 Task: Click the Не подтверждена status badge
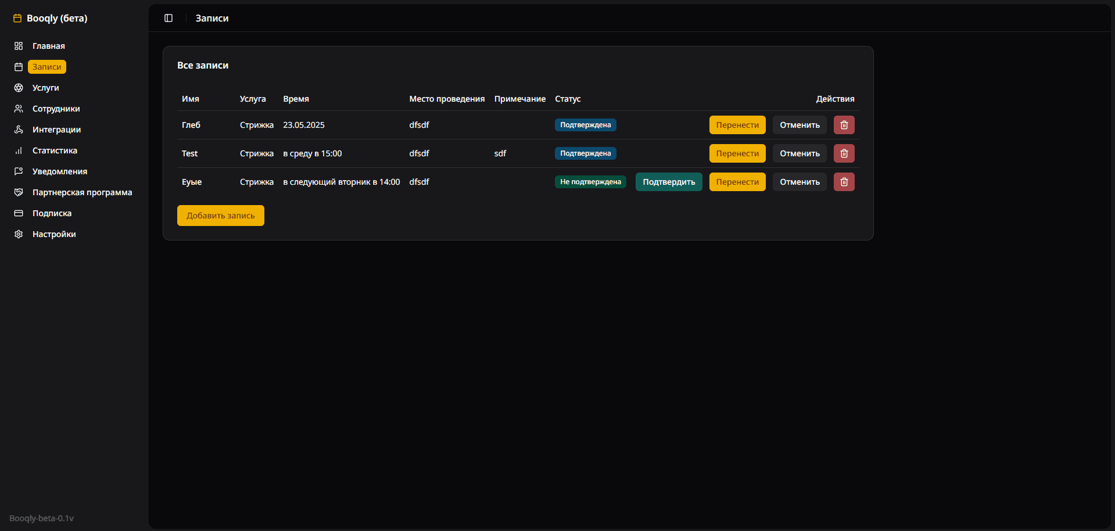pyautogui.click(x=590, y=182)
